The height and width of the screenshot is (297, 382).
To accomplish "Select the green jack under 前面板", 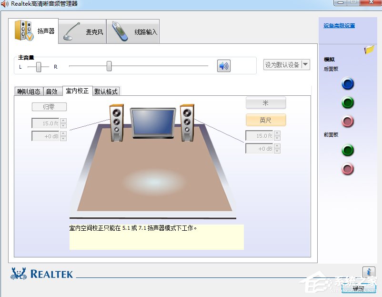I will pos(348,150).
